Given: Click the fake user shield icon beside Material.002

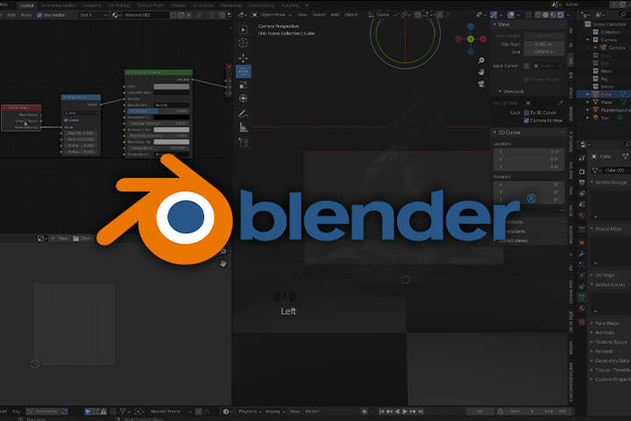Looking at the screenshot, I should tap(173, 15).
